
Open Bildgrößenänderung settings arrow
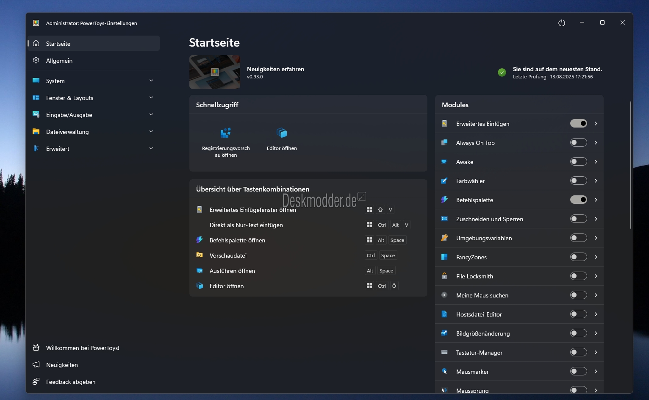coord(596,333)
